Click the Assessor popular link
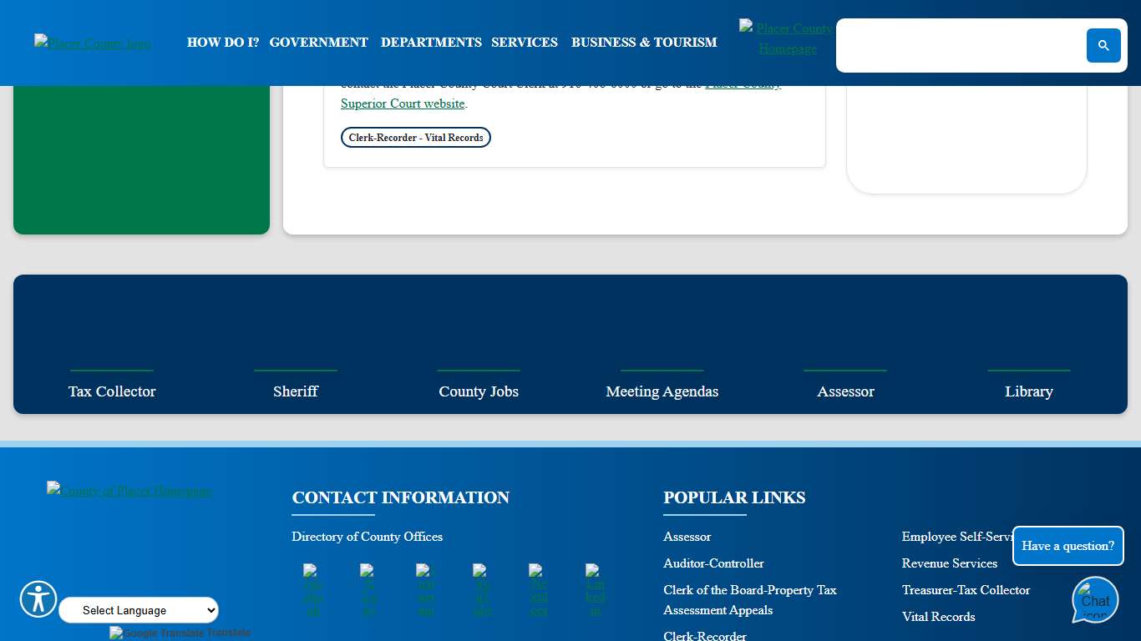Viewport: 1141px width, 641px height. 687,537
